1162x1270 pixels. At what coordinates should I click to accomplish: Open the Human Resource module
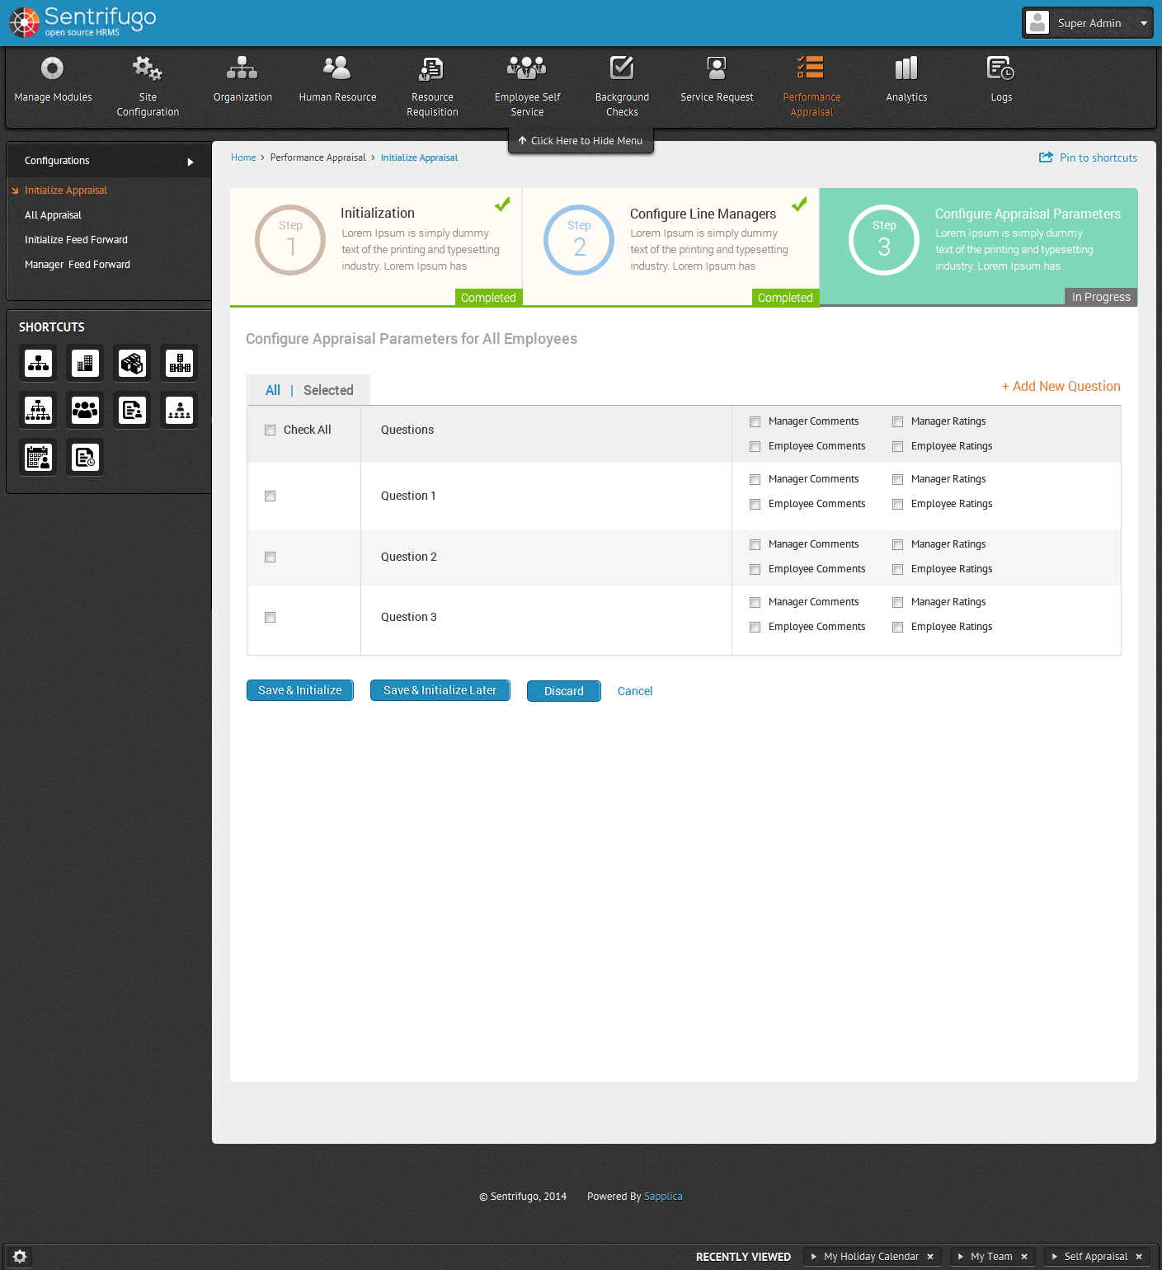coord(337,80)
